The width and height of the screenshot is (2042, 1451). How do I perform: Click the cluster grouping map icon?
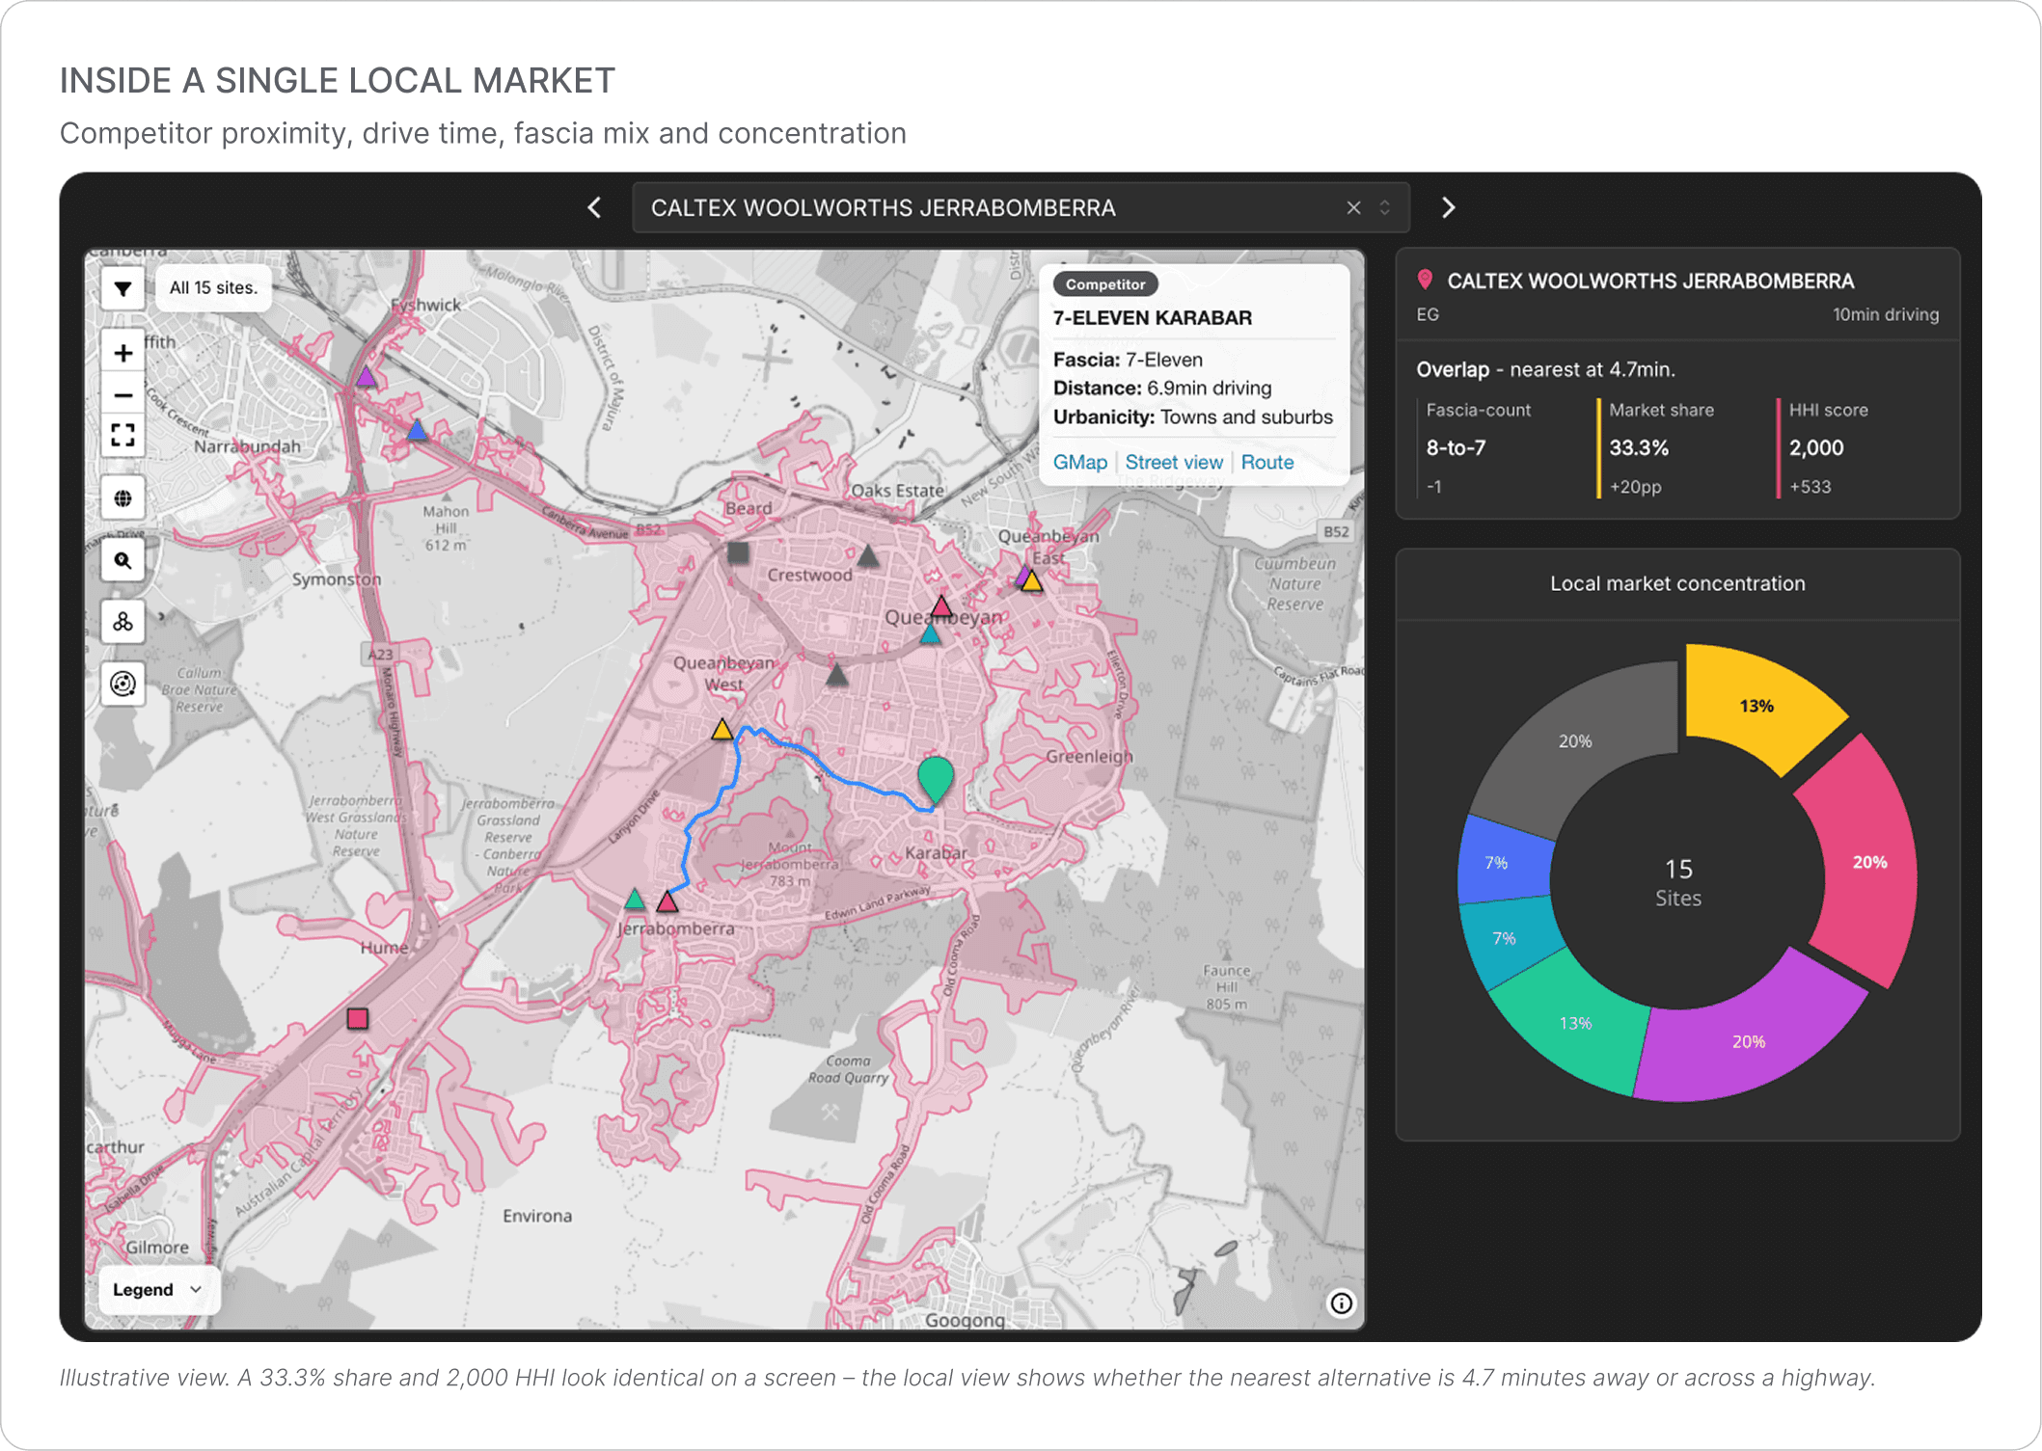(x=123, y=622)
